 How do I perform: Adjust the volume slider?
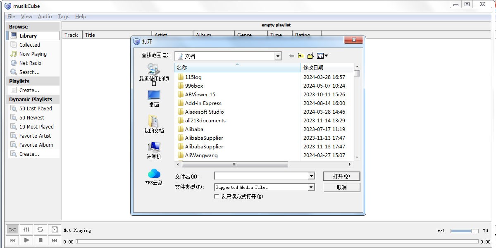click(464, 231)
